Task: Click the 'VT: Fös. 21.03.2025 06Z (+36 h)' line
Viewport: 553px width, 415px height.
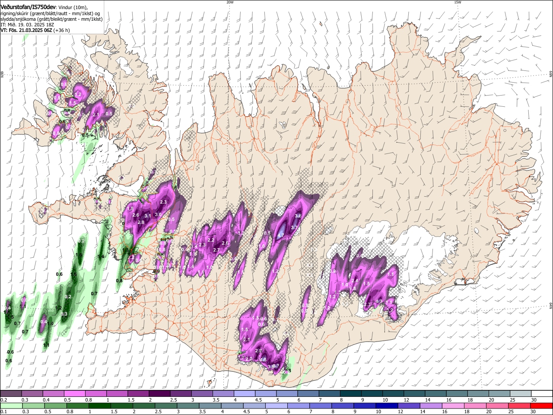Action: 35,30
